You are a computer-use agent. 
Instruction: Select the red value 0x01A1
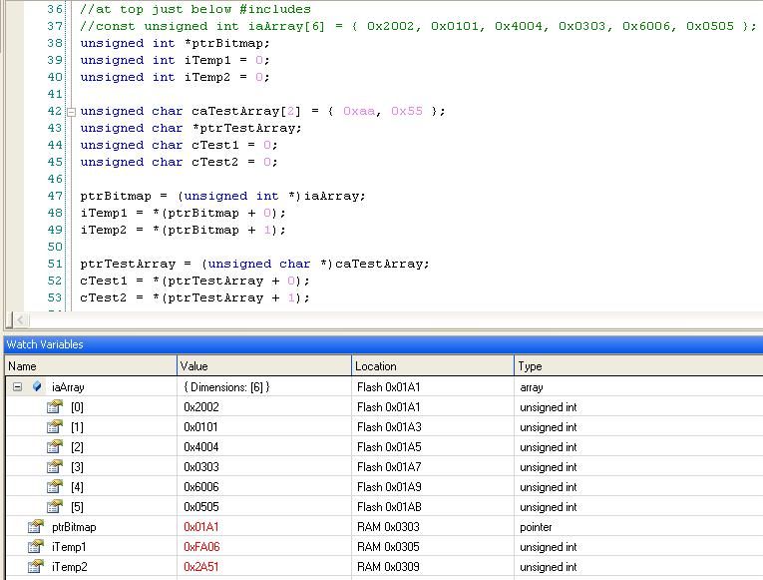tap(201, 527)
